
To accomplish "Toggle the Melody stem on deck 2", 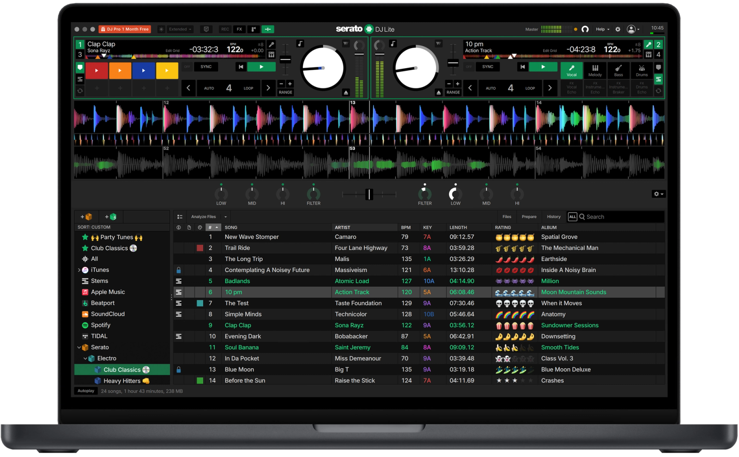I will point(595,71).
